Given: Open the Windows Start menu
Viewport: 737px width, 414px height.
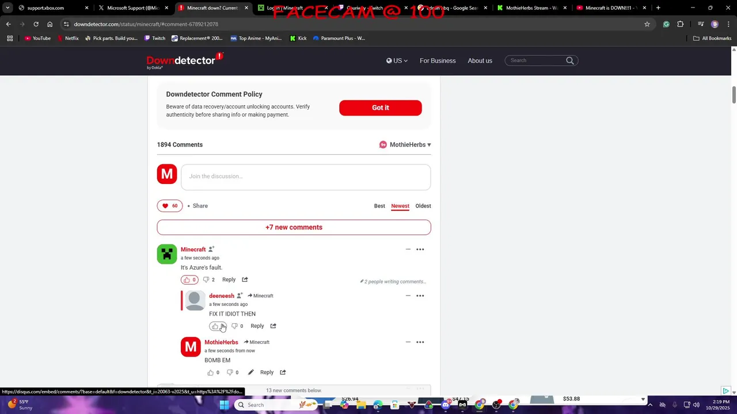Looking at the screenshot, I should pyautogui.click(x=224, y=405).
